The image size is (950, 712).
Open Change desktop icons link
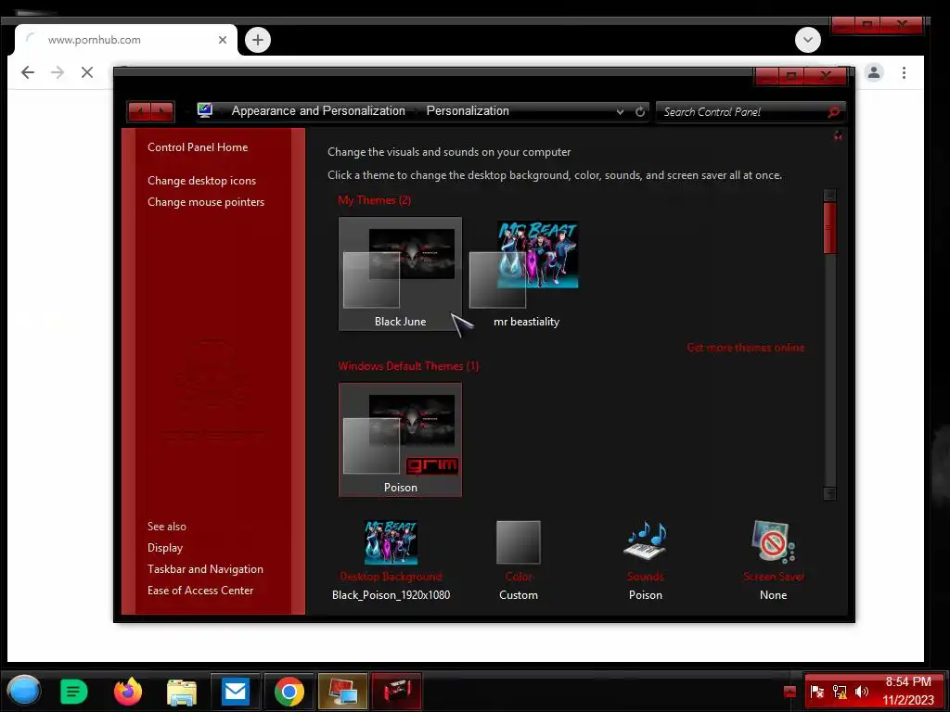(201, 181)
